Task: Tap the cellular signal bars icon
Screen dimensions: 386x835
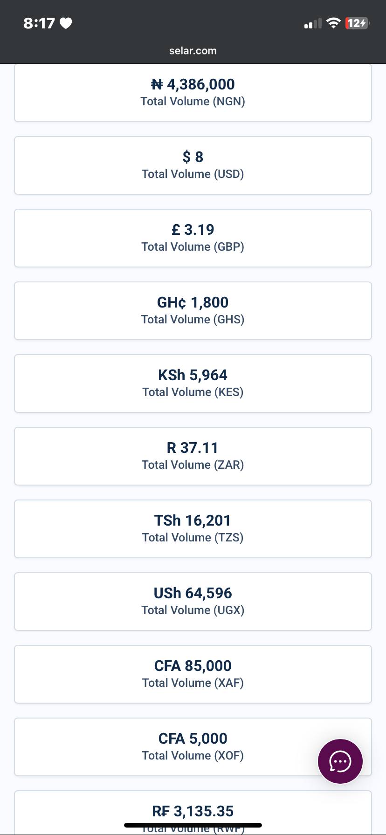Action: 313,23
